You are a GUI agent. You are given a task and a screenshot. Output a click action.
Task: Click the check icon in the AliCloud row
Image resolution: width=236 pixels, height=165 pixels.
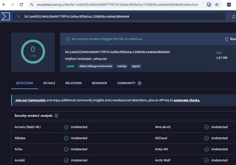point(207,138)
